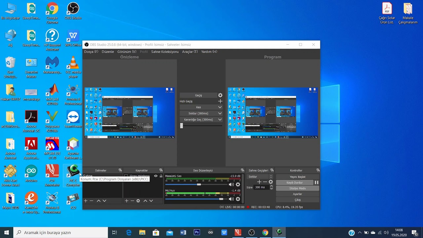
Task: Open Araçlar (T) menu
Action: (x=190, y=52)
